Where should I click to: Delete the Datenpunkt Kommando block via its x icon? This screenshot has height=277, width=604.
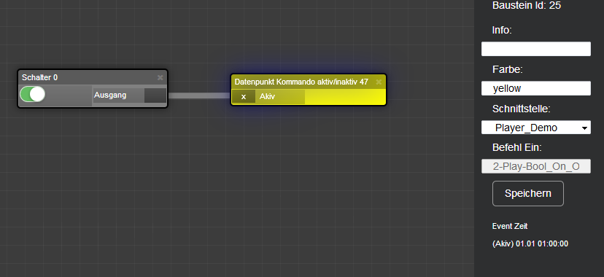pos(379,82)
